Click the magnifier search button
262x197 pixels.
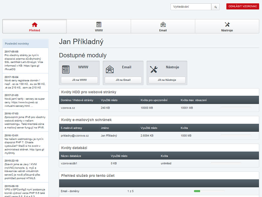coord(216,7)
